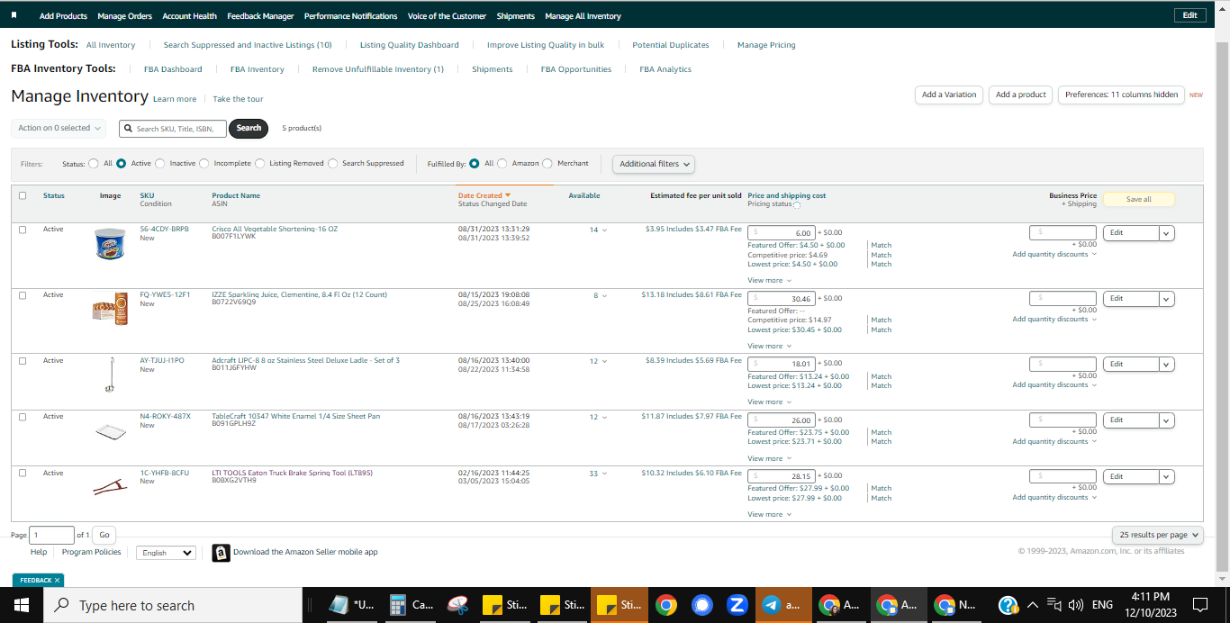
Task: Check the box for SKU 1C-YHFB-8CFU
Action: tap(23, 474)
